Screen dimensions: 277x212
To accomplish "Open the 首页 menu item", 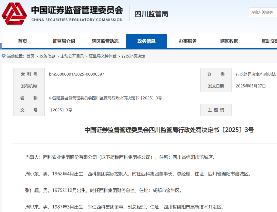I will pos(22,41).
